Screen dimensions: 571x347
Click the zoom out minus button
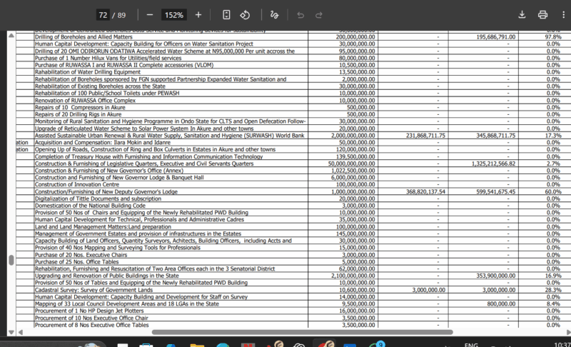pos(150,14)
